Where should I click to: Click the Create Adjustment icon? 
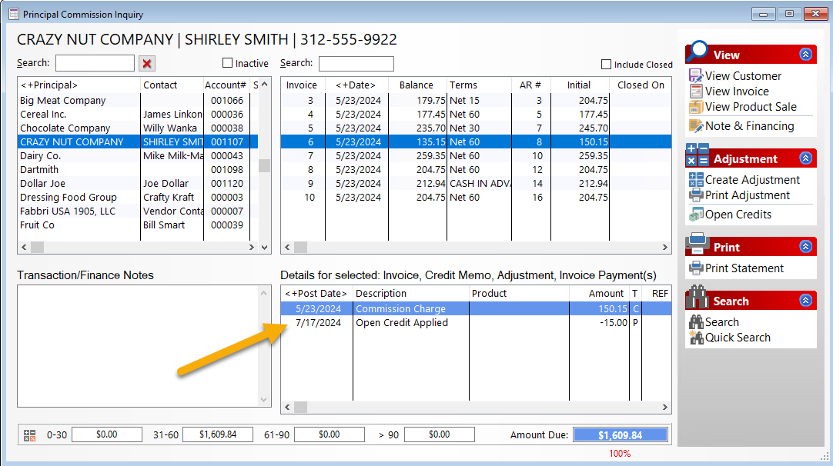(696, 180)
